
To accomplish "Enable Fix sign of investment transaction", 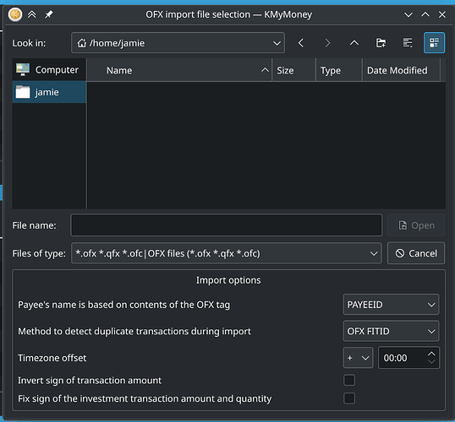I will coord(349,398).
